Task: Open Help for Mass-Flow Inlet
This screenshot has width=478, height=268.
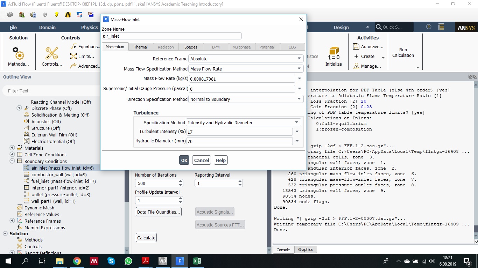Action: (x=221, y=160)
